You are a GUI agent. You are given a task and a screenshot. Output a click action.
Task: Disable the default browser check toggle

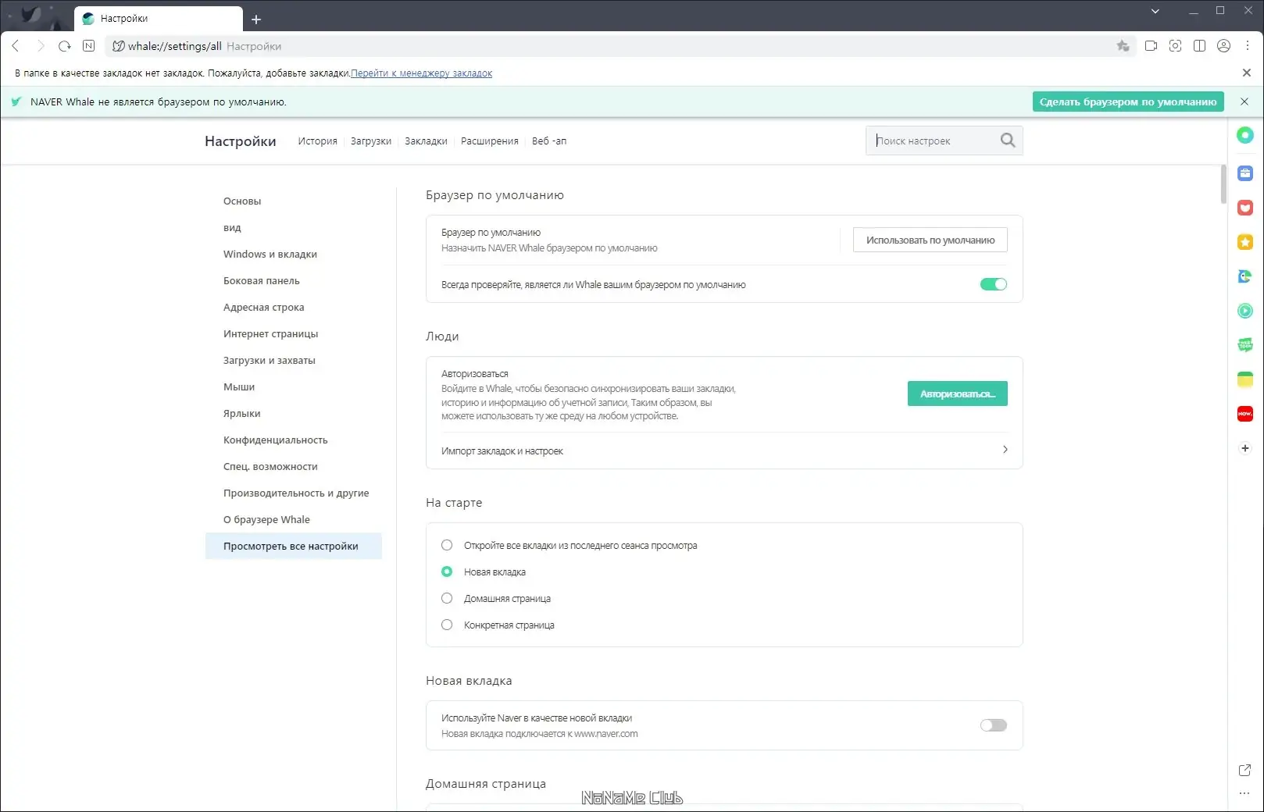tap(993, 284)
